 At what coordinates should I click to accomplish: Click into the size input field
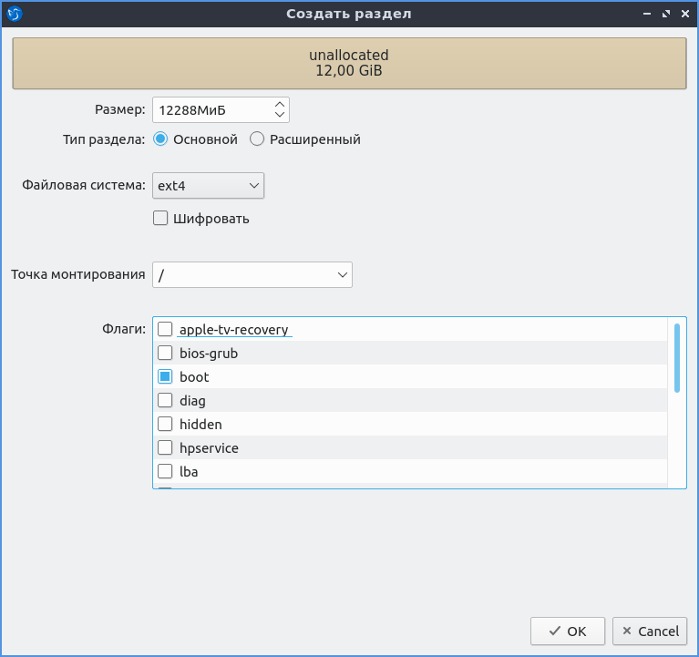coord(213,109)
